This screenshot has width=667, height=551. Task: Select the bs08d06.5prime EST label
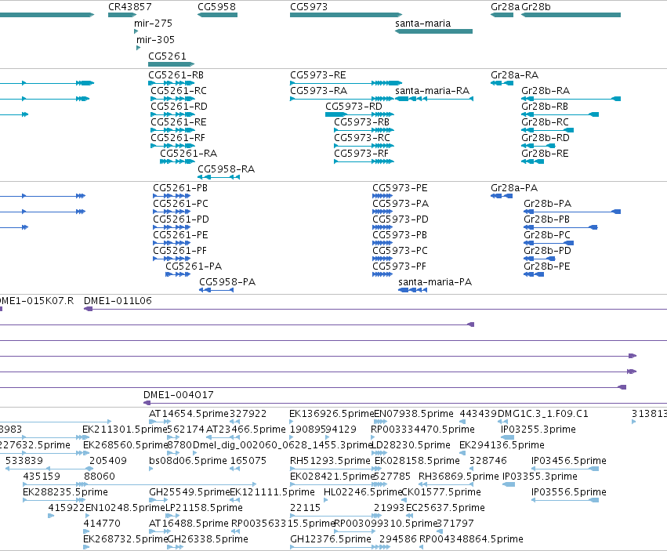tap(188, 461)
